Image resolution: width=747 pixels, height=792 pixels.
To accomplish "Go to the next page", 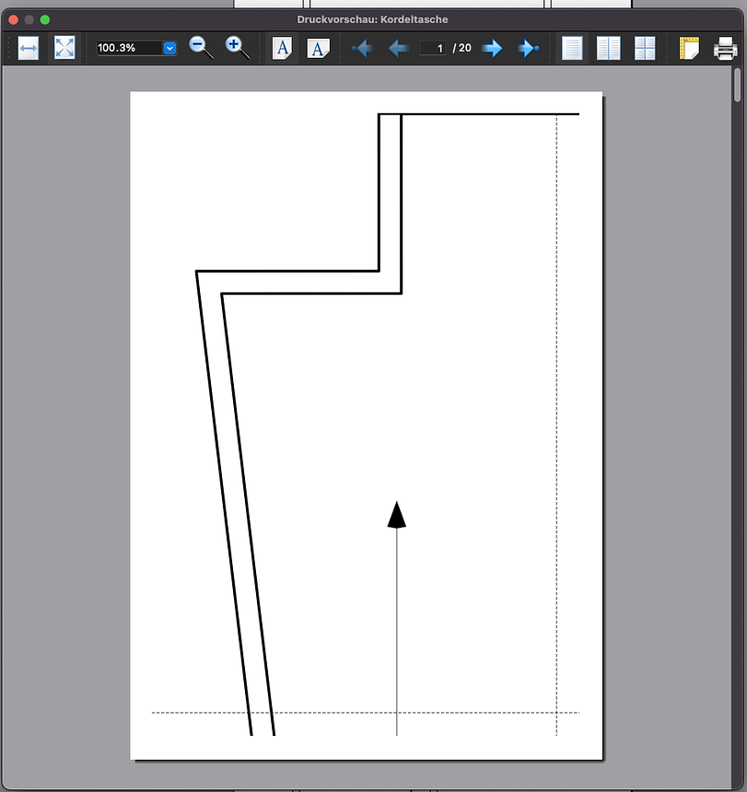I will [493, 48].
